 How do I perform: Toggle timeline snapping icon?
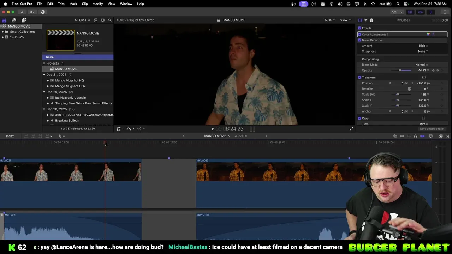pyautogui.click(x=422, y=136)
